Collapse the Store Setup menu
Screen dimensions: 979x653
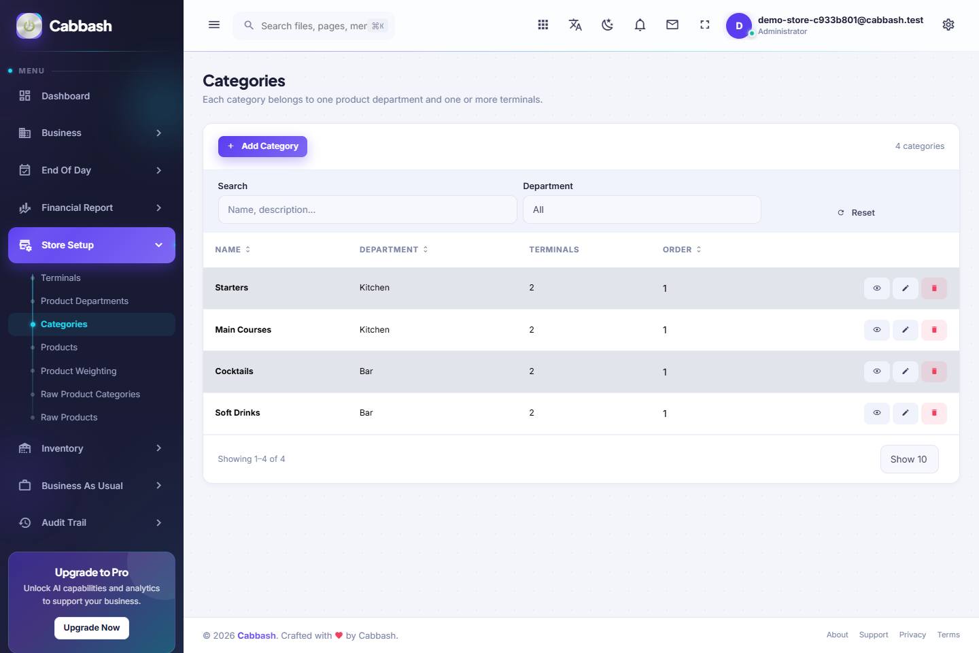[92, 245]
